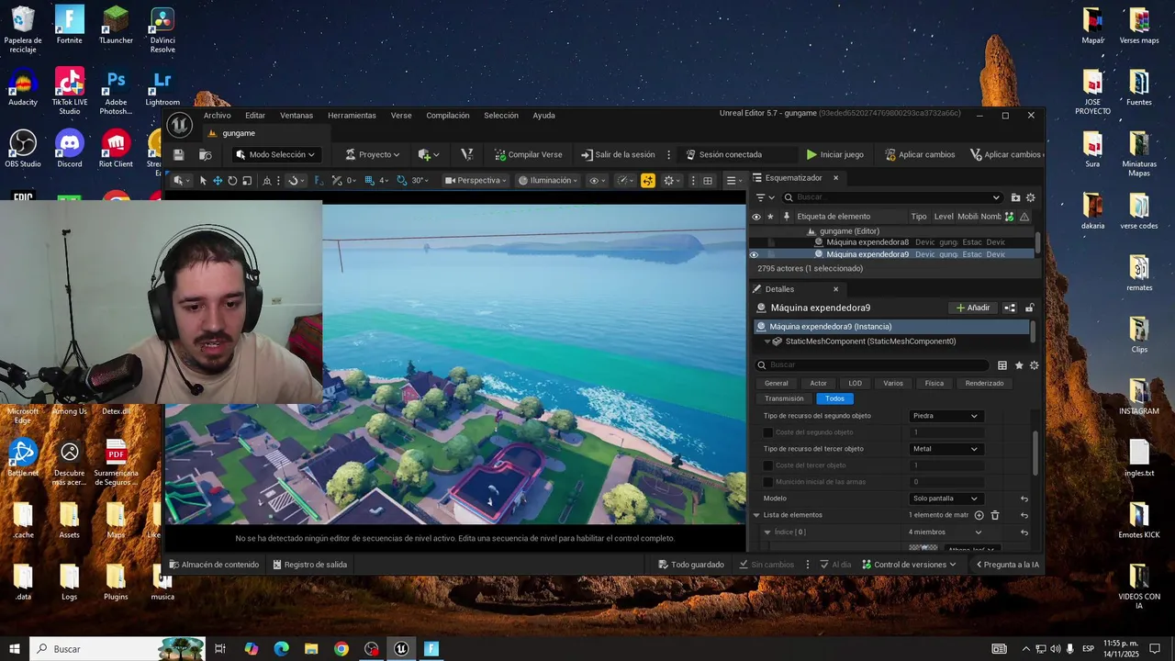Toggle the lock icon in Detalles panel
The height and width of the screenshot is (661, 1175).
(x=1030, y=308)
